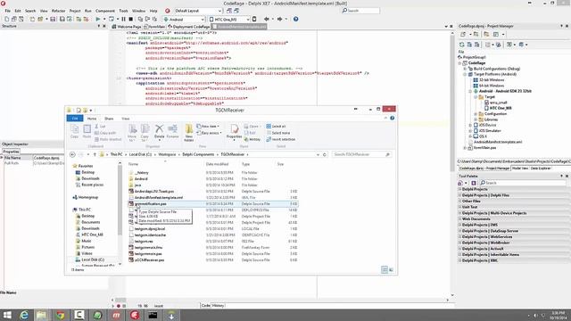The width and height of the screenshot is (571, 321).
Task: Click the green Run button in Delphi toolbar
Action: [x=98, y=19]
